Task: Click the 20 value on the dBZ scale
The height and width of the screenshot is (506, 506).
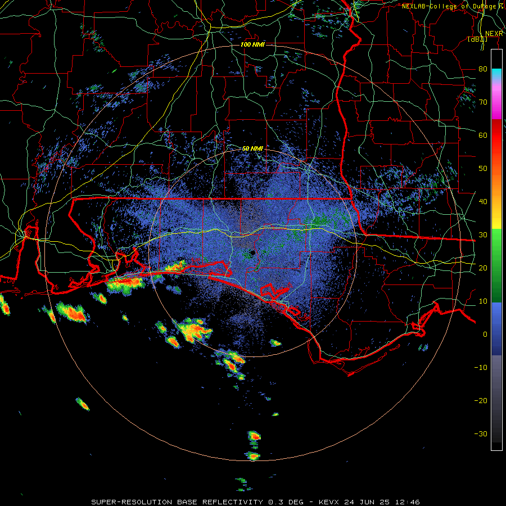Action: (x=483, y=268)
